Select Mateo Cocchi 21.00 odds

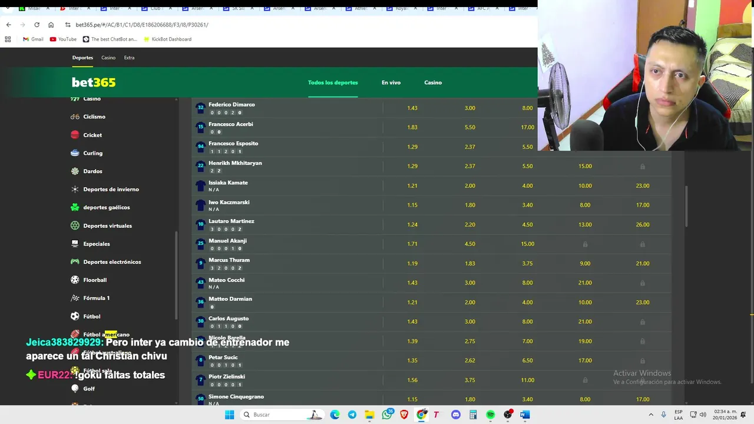pos(585,283)
